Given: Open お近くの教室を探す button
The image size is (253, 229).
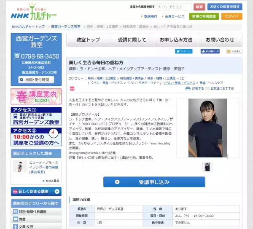Looking at the screenshot, I should pos(225,7).
